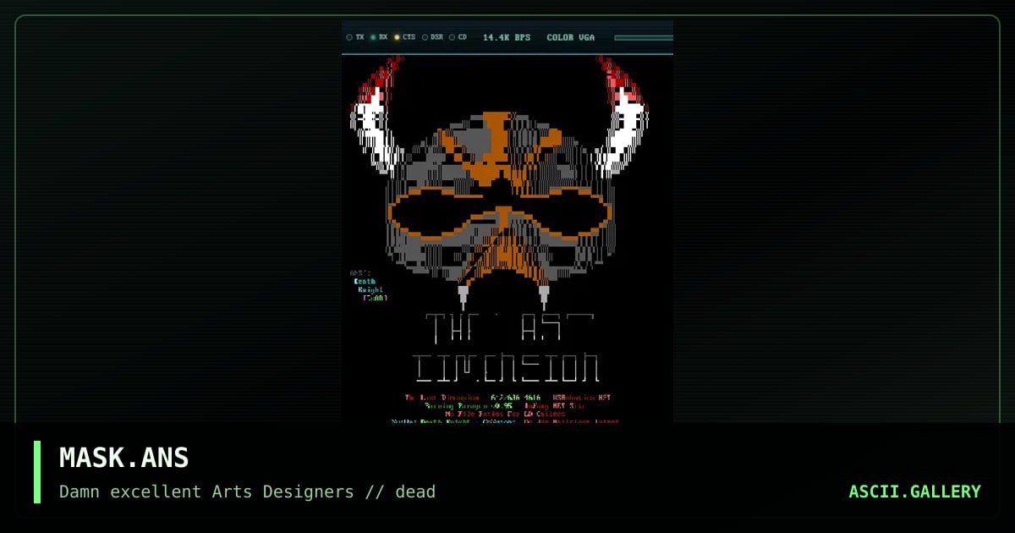Image resolution: width=1015 pixels, height=533 pixels.
Task: Click the MASK.ANS title
Action: (123, 458)
